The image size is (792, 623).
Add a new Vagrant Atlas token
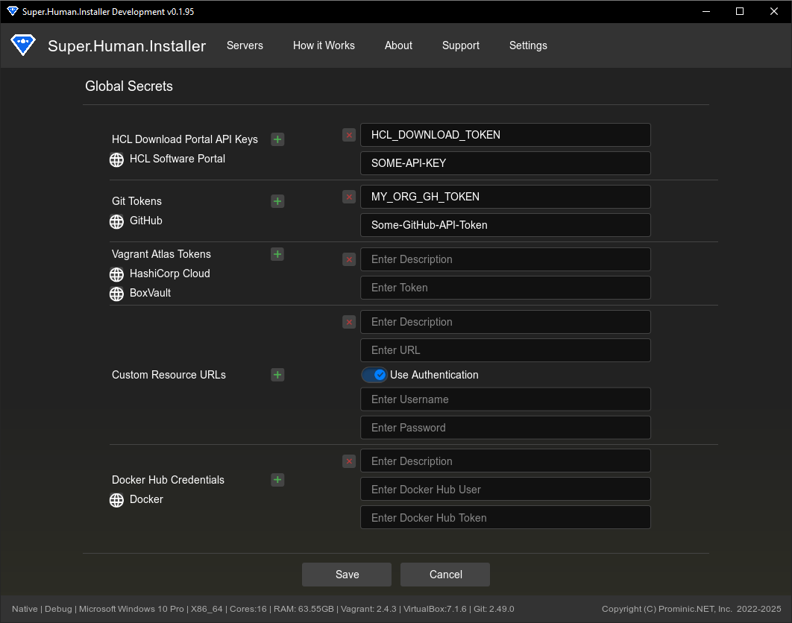click(277, 254)
